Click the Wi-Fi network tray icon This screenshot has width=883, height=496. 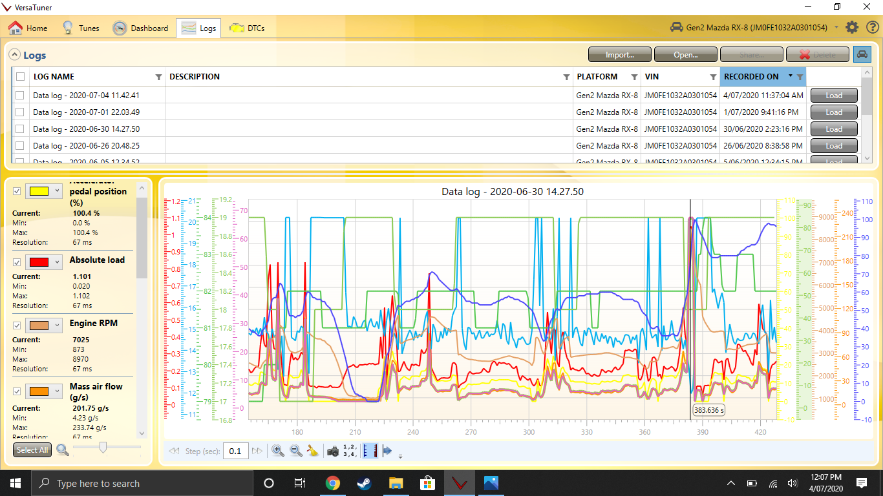773,483
